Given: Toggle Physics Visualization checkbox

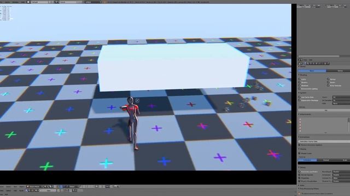Looking at the screenshot, I should (x=299, y=181).
